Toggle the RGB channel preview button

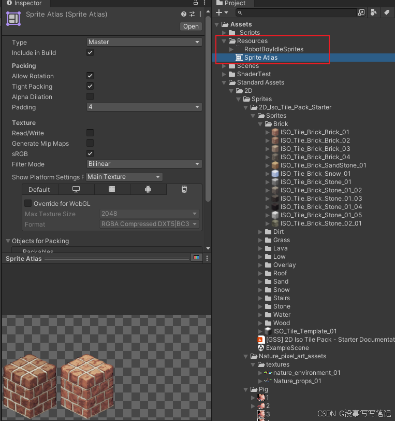[196, 258]
